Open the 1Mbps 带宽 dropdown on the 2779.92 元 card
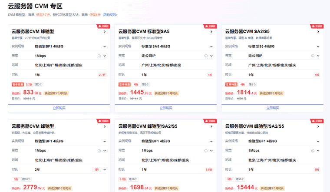The image size is (330, 192). pyautogui.click(x=105, y=151)
